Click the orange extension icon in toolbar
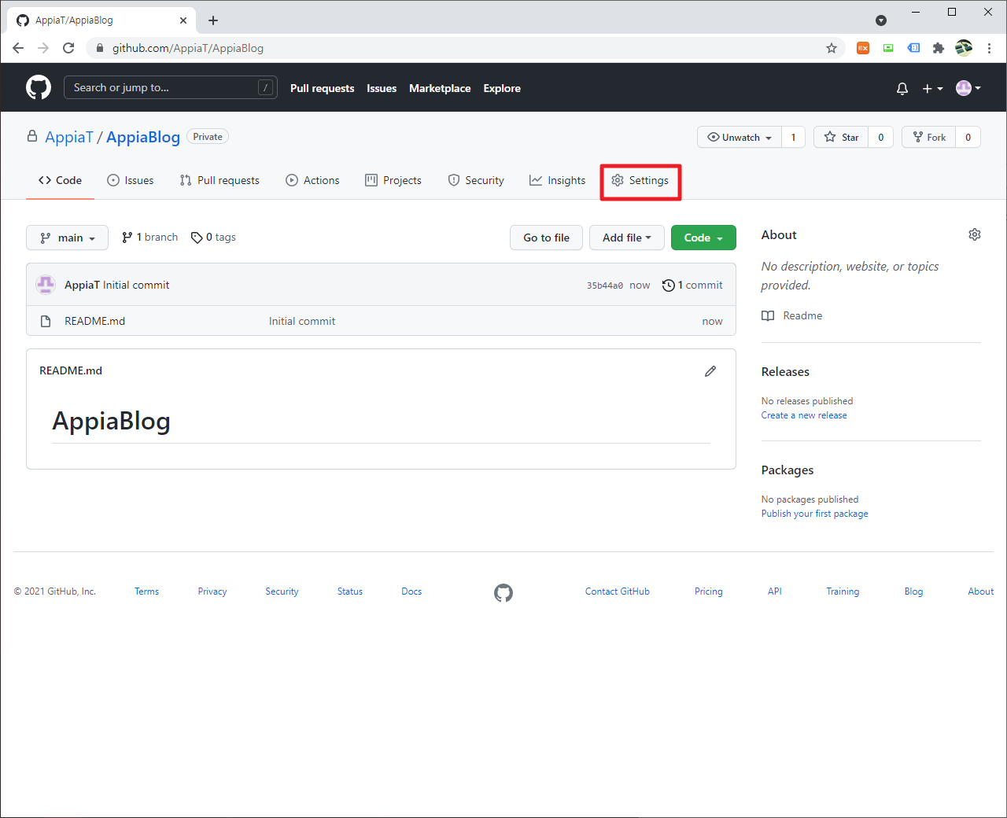 (863, 48)
